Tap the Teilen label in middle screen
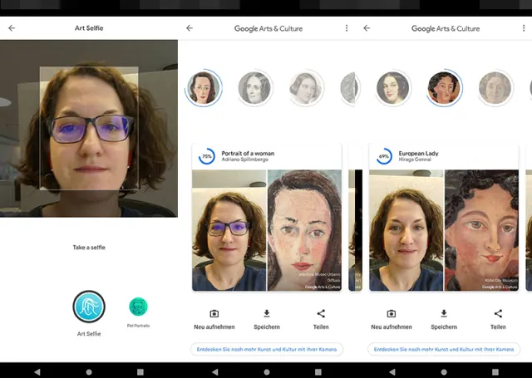 coord(321,327)
